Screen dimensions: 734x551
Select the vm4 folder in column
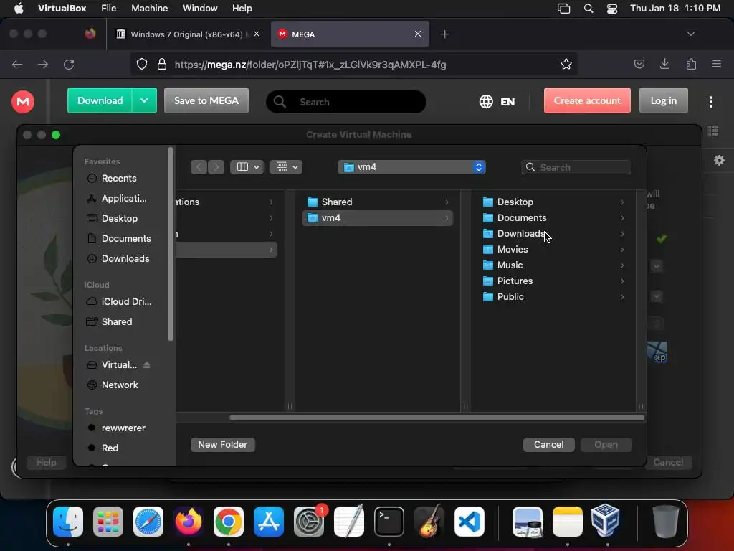pos(378,218)
